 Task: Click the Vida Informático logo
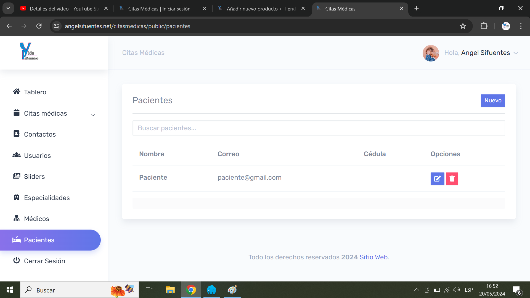click(29, 51)
